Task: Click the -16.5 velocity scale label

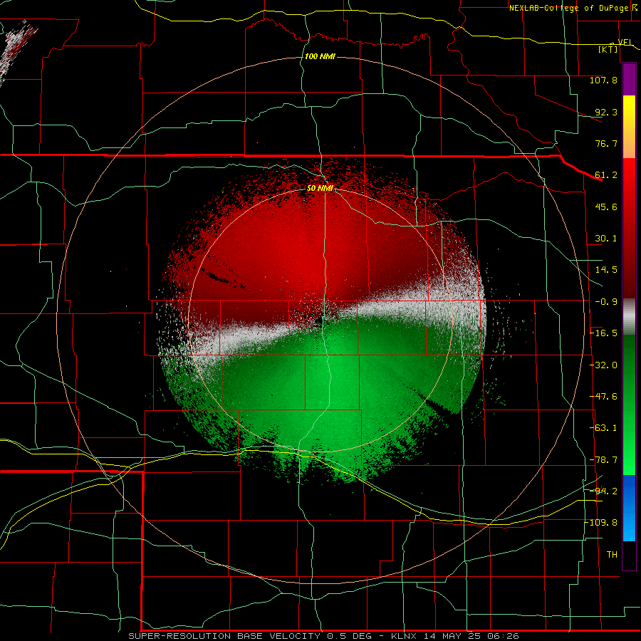Action: (603, 333)
